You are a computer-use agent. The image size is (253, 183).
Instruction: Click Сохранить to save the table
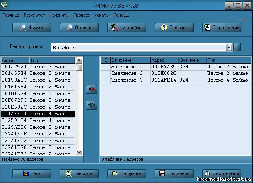pos(174,173)
